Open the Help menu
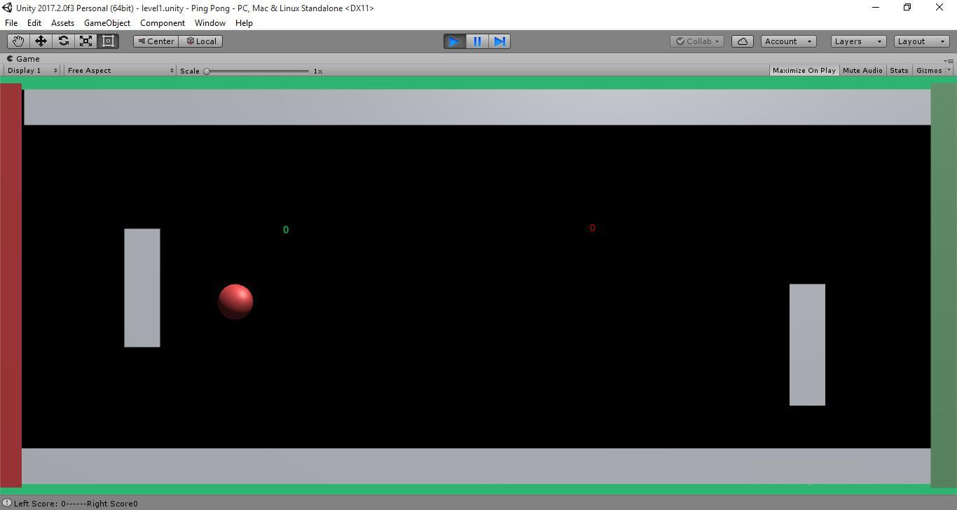 [x=244, y=23]
